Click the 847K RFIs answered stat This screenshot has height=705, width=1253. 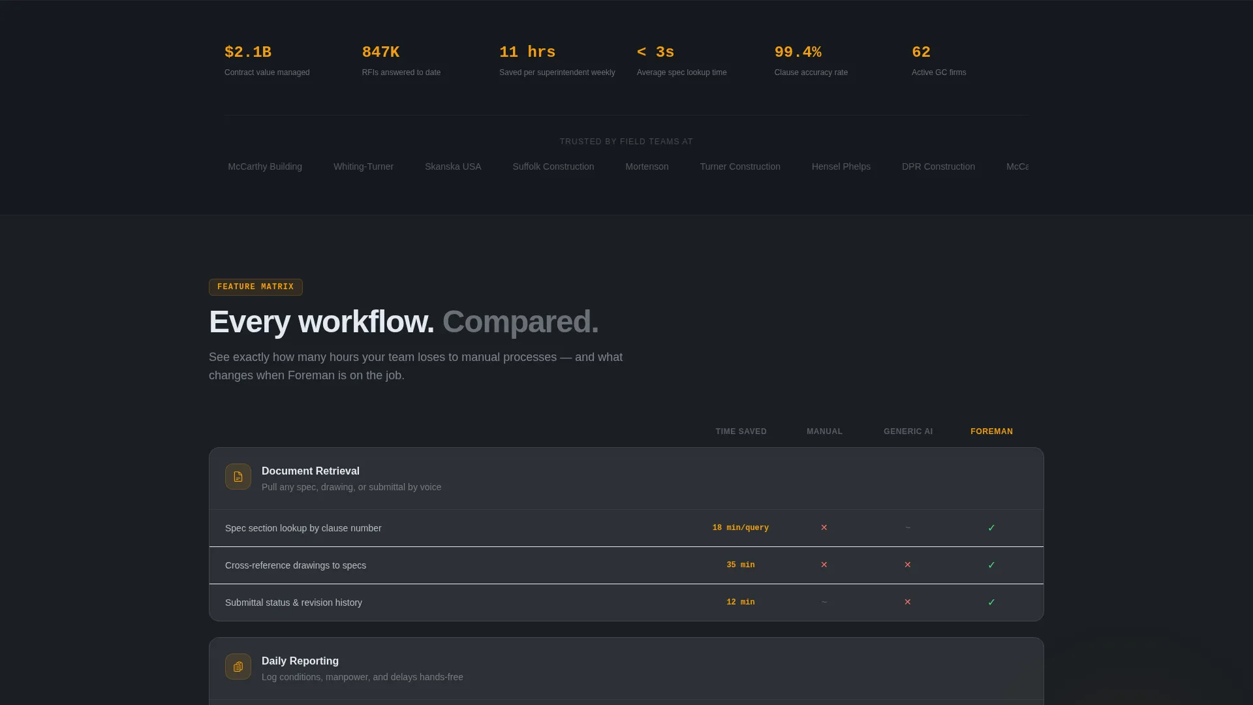coord(380,52)
